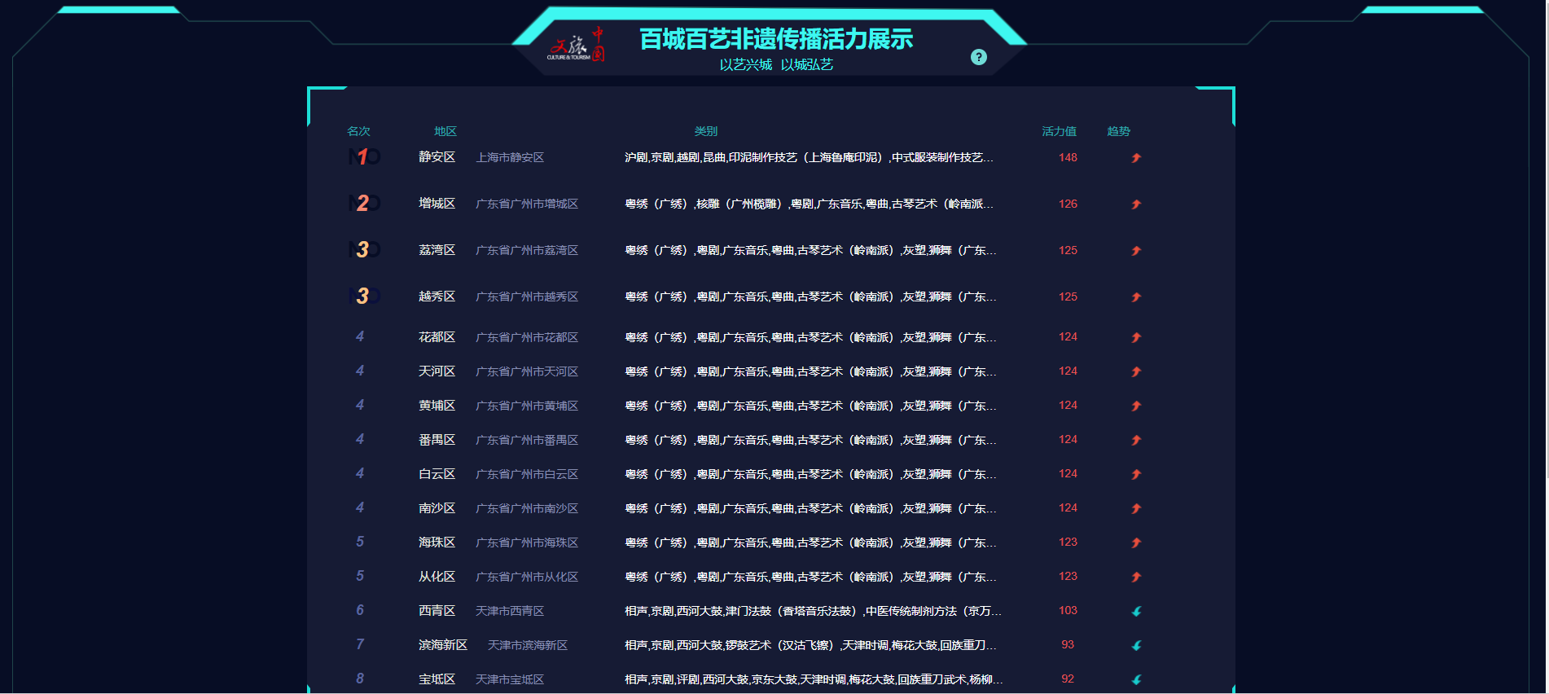The image size is (1549, 694).
Task: Click the truncated category list for 天河区
Action: [810, 371]
